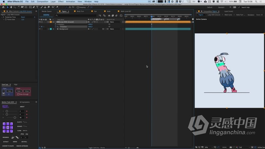Click the Shy layers hide icon
The height and width of the screenshot is (149, 265).
click(109, 16)
